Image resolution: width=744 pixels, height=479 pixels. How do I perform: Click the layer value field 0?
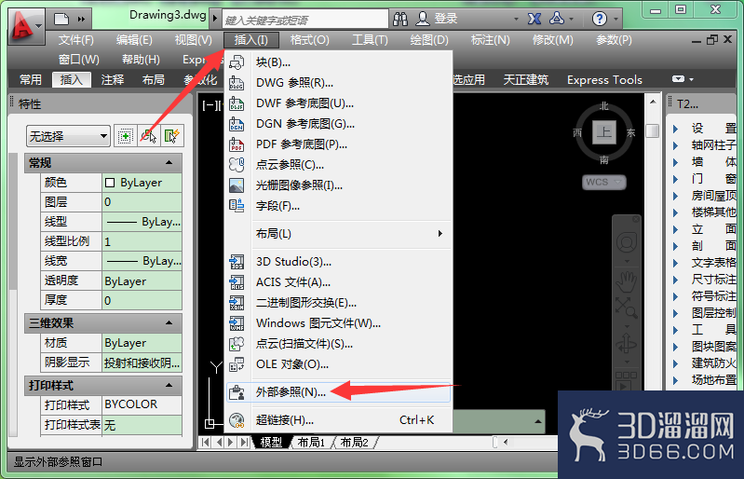pos(142,202)
